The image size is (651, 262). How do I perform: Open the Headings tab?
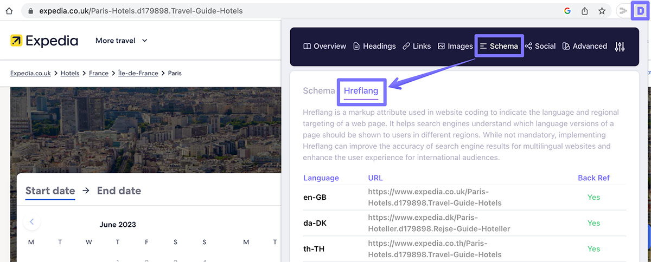coord(374,46)
